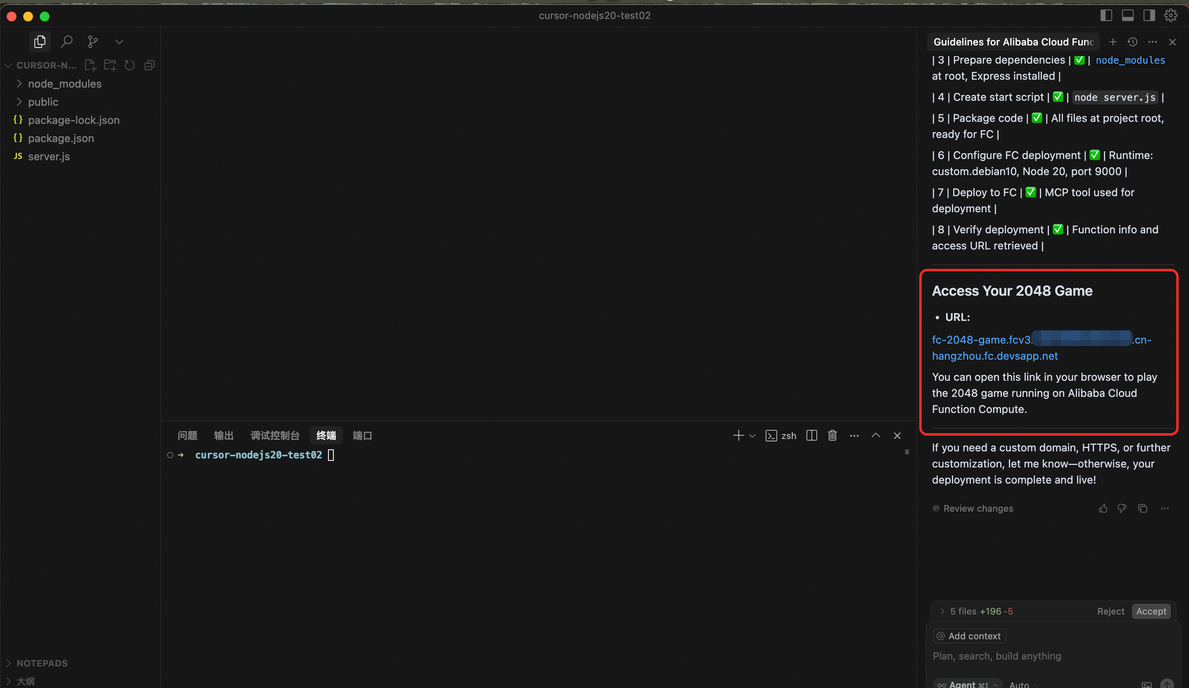The height and width of the screenshot is (688, 1189).
Task: Toggle the bottom panel layout button
Action: click(1128, 16)
